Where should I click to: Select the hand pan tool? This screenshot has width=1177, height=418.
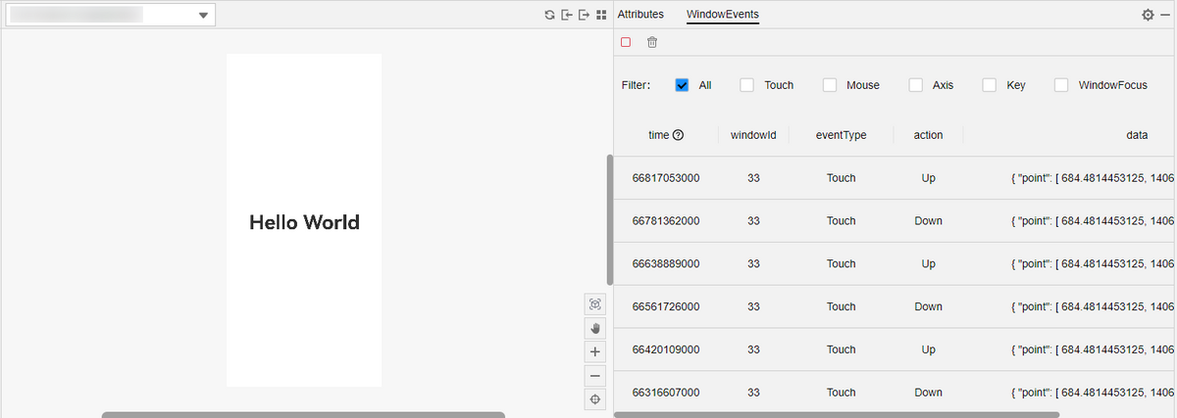pyautogui.click(x=595, y=329)
